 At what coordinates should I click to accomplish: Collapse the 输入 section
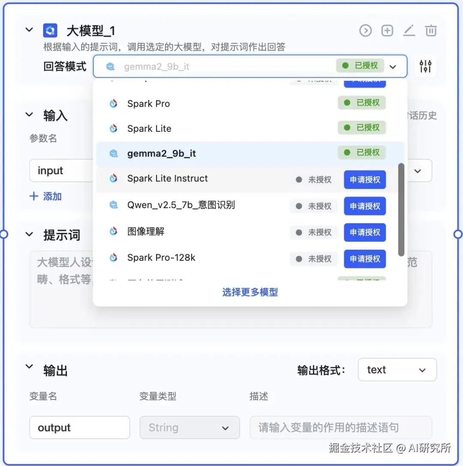(x=29, y=115)
